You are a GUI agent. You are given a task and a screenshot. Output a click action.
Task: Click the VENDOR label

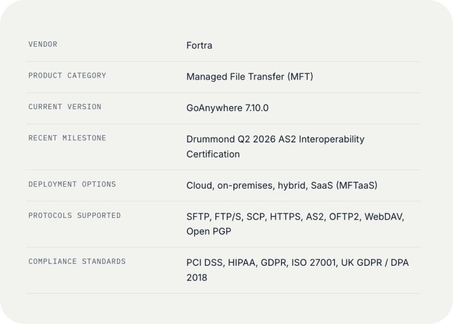click(43, 44)
